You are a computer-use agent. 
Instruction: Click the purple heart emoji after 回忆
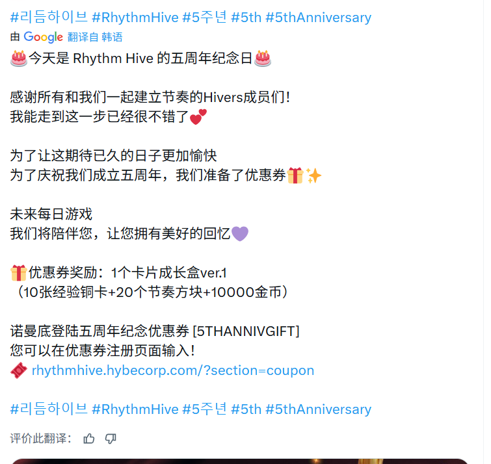(240, 234)
